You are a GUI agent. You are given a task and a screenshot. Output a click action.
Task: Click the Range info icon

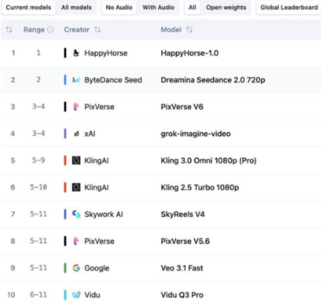50,30
